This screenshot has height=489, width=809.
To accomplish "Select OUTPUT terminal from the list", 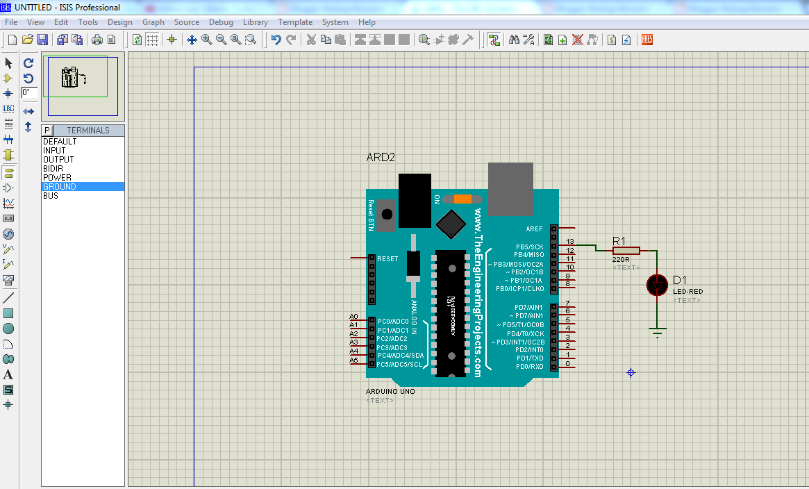I will (58, 160).
